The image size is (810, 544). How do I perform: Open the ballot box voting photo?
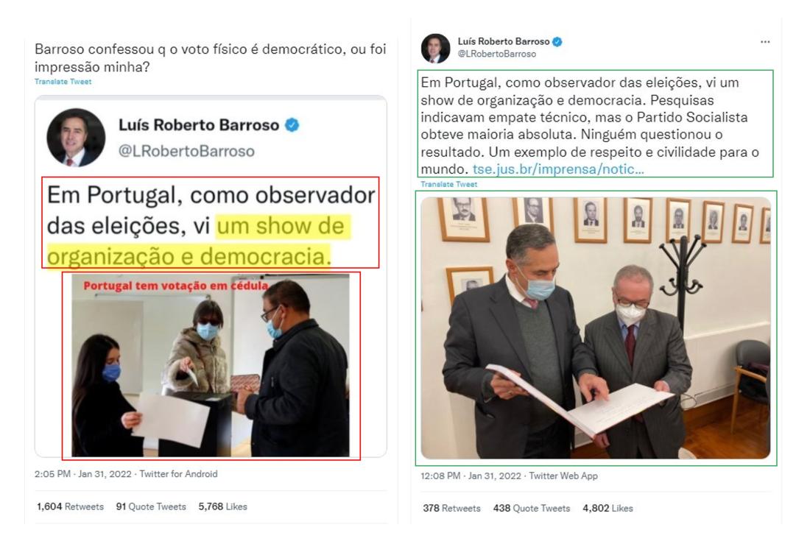pyautogui.click(x=211, y=365)
